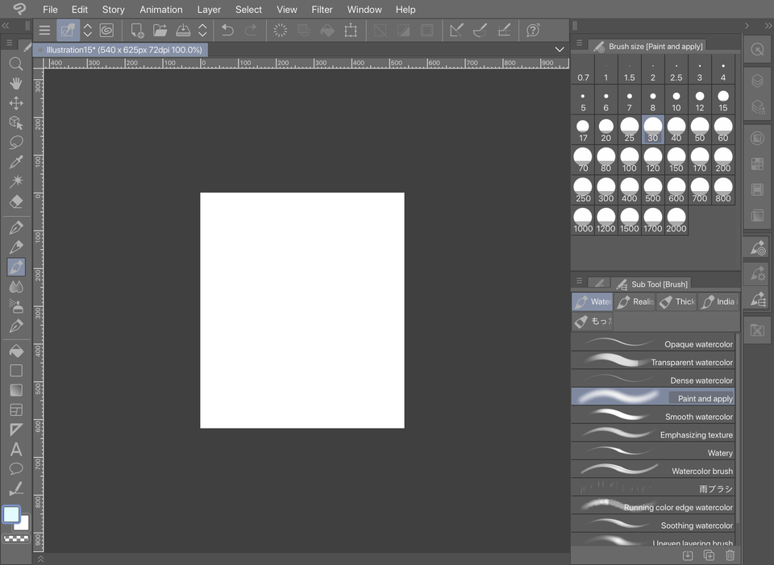Switch to the Realistic watercolor group
774x565 pixels.
click(x=635, y=301)
